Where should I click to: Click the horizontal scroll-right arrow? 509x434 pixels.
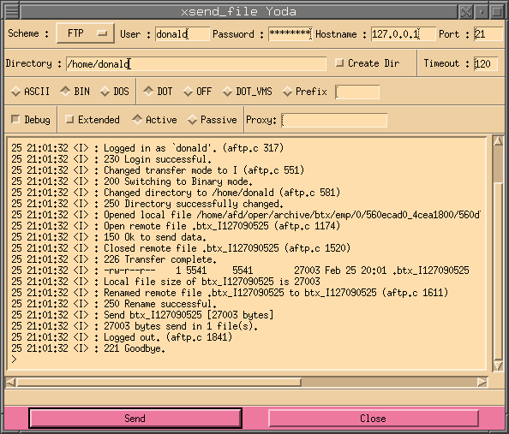point(482,382)
